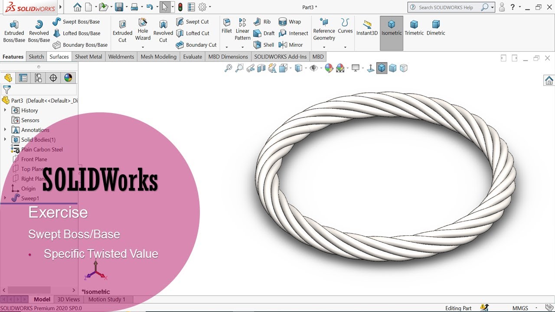Select the Sensors tree item

30,120
